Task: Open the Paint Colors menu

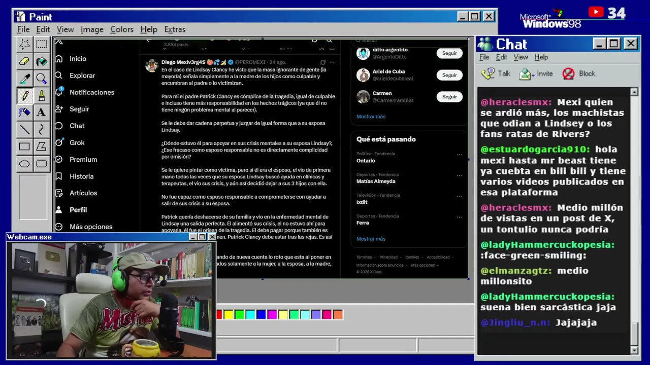Action: [122, 29]
